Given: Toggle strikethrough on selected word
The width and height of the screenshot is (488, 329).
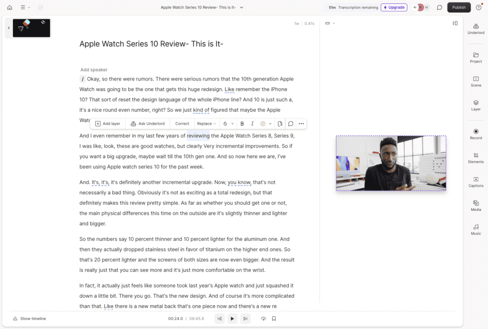Looking at the screenshot, I should [x=225, y=124].
